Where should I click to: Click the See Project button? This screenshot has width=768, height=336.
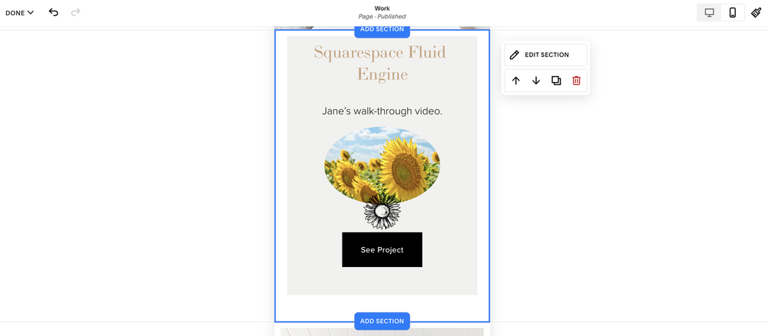tap(382, 249)
